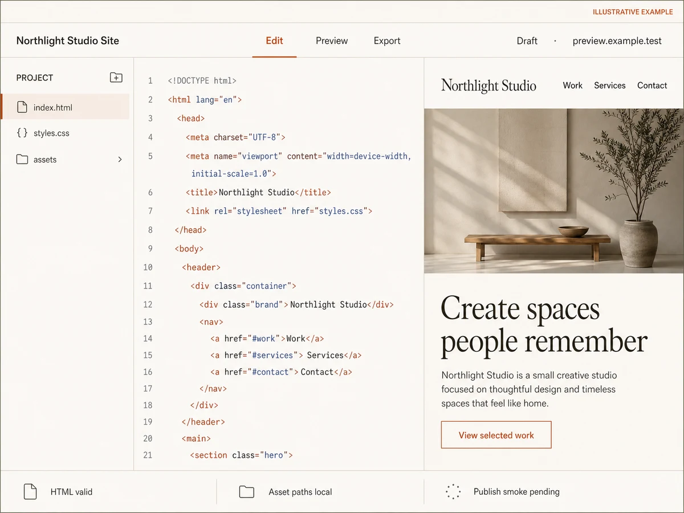Click the HTML valid status text

pos(71,491)
